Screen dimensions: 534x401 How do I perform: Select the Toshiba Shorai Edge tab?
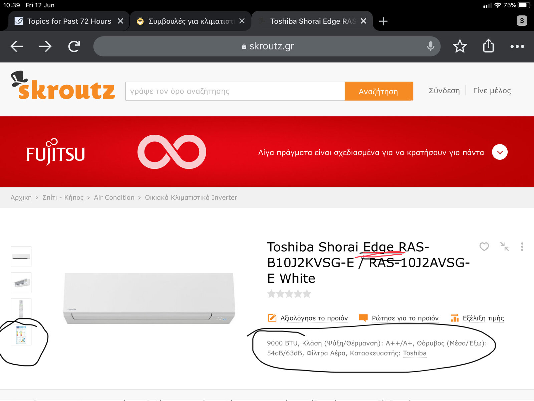312,21
